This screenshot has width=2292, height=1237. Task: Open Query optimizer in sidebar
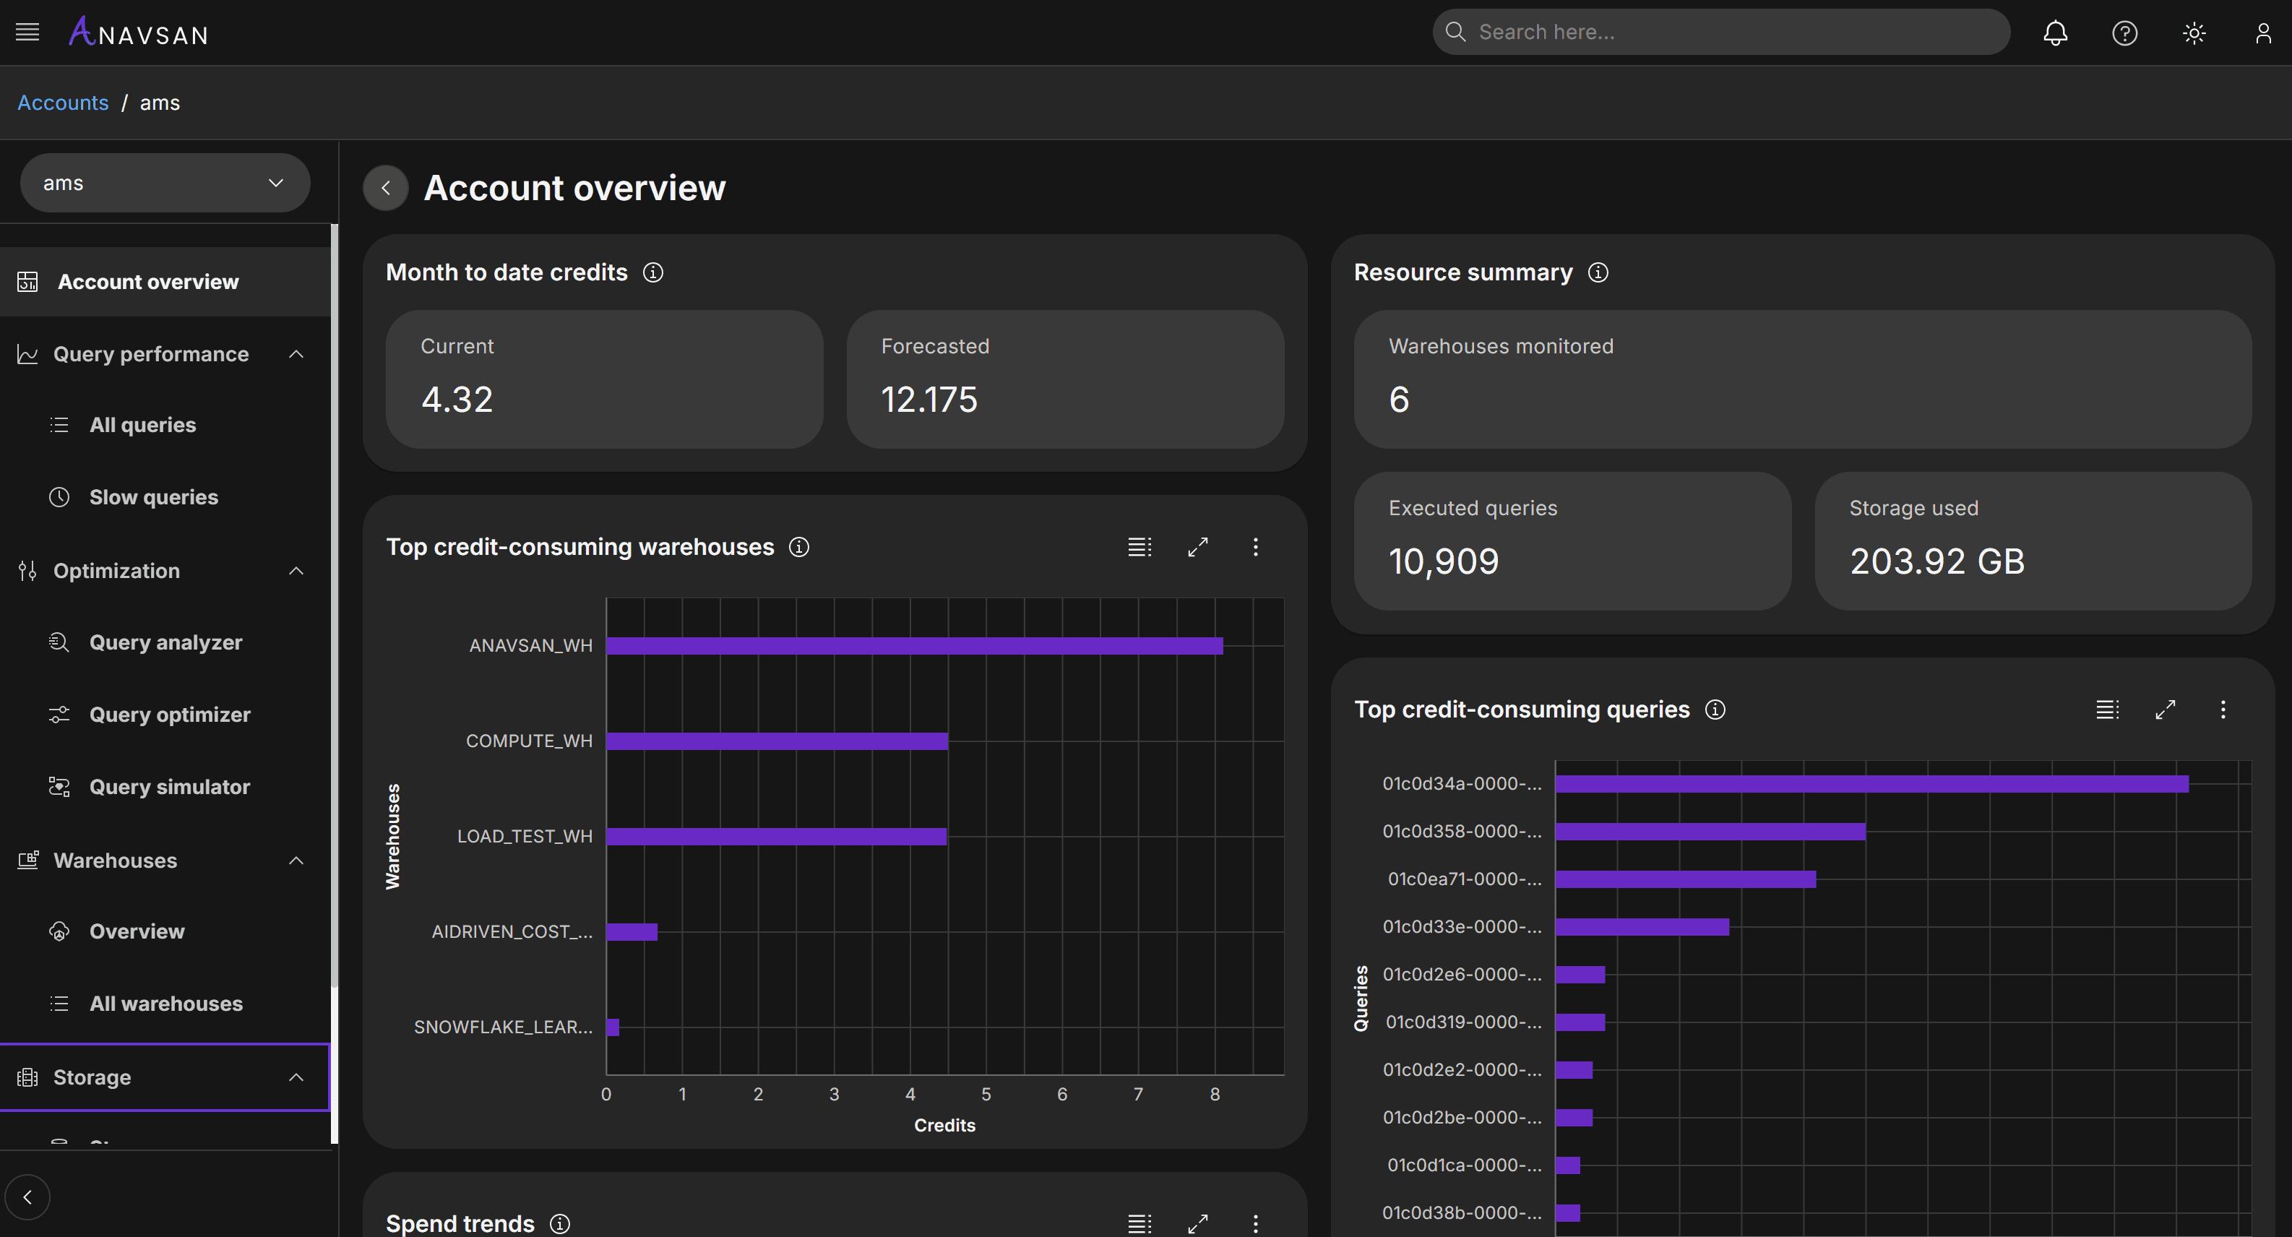[x=169, y=715]
